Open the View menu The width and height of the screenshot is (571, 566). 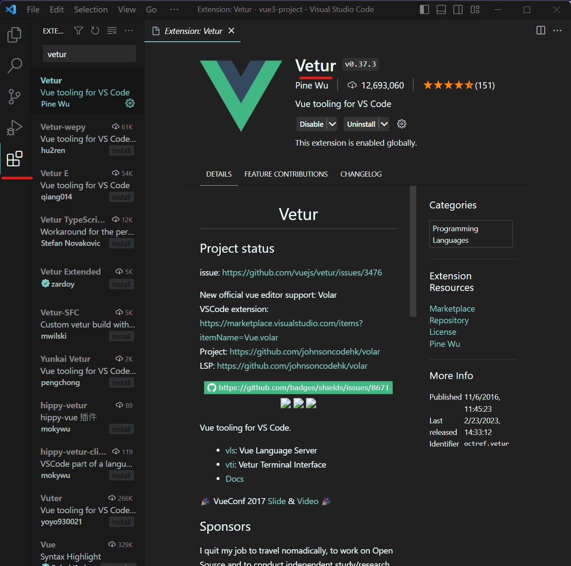click(x=127, y=9)
